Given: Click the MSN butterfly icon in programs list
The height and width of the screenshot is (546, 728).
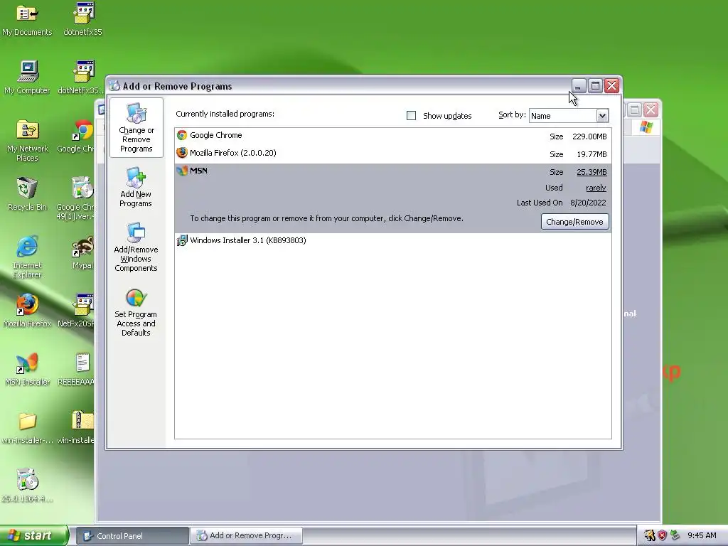Looking at the screenshot, I should pos(182,171).
